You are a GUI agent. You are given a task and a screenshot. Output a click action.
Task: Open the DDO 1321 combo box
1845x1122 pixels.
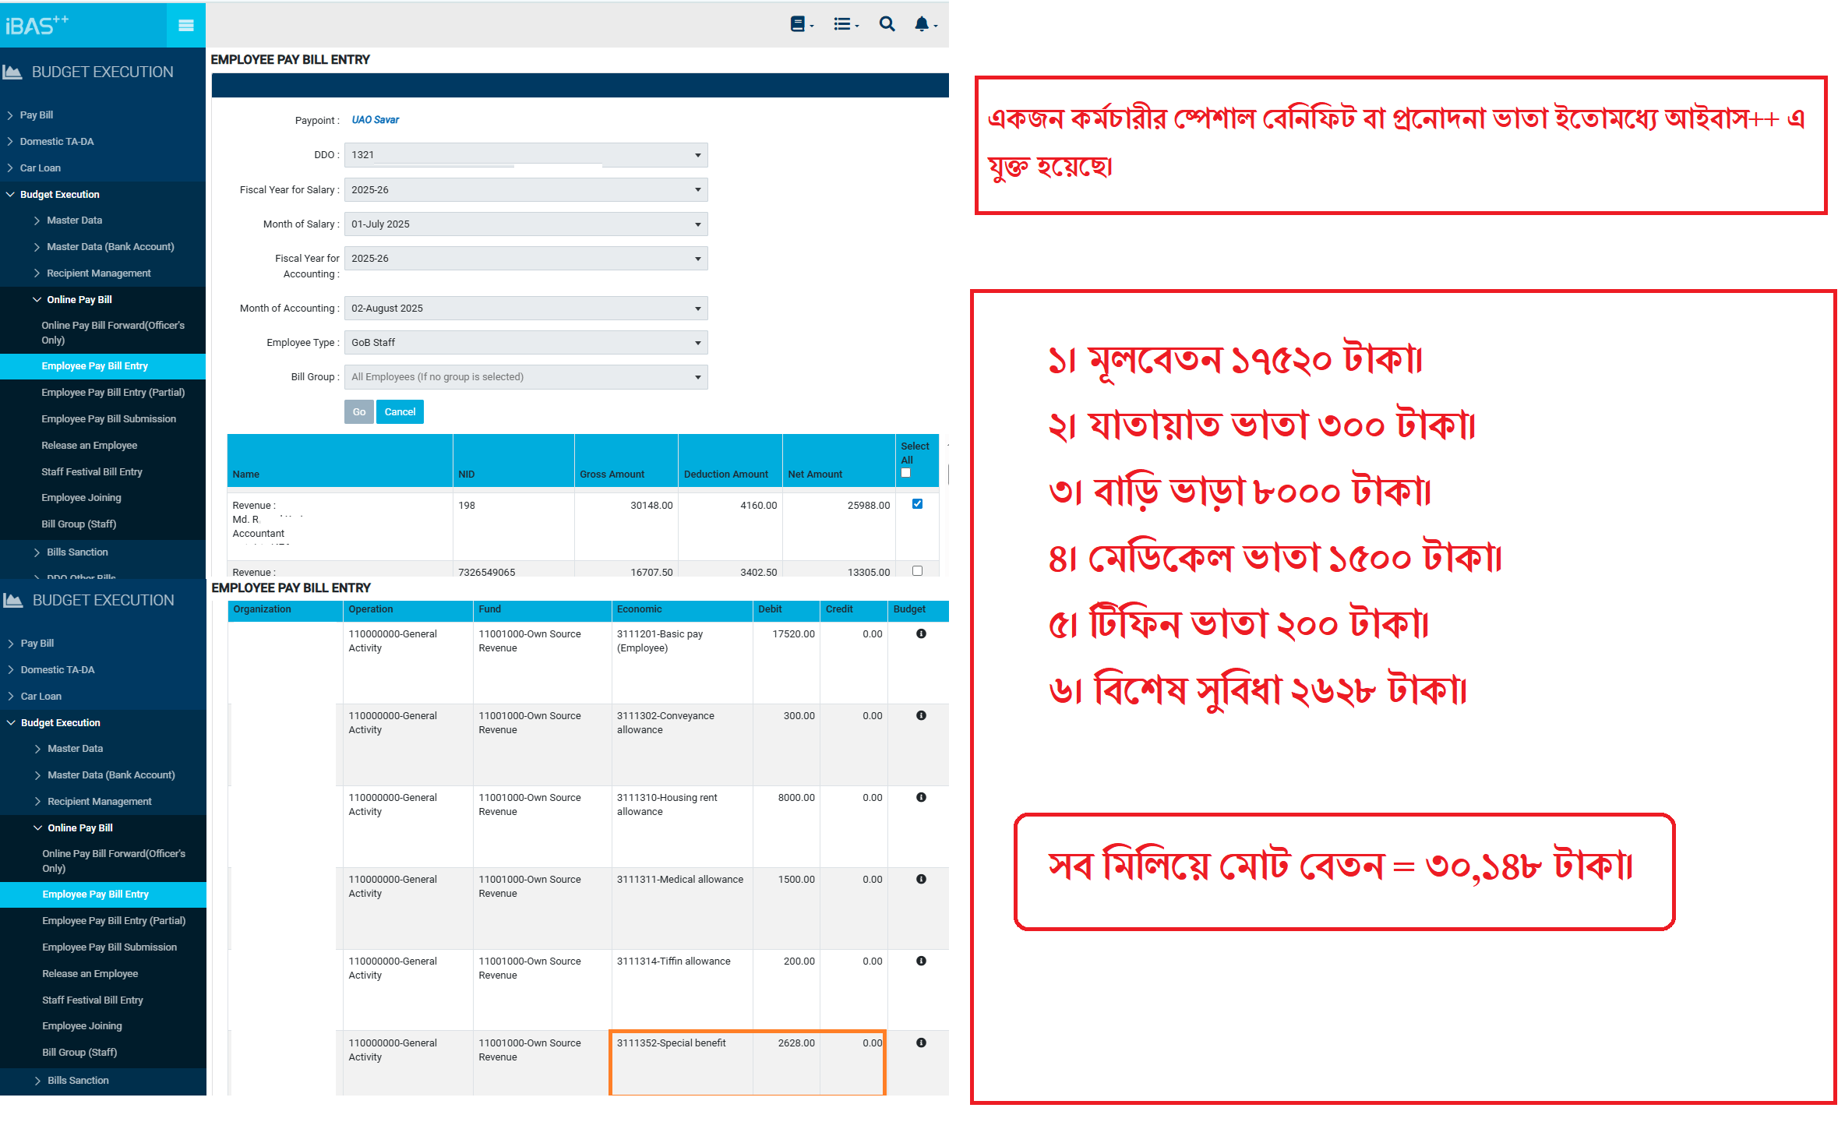point(526,155)
